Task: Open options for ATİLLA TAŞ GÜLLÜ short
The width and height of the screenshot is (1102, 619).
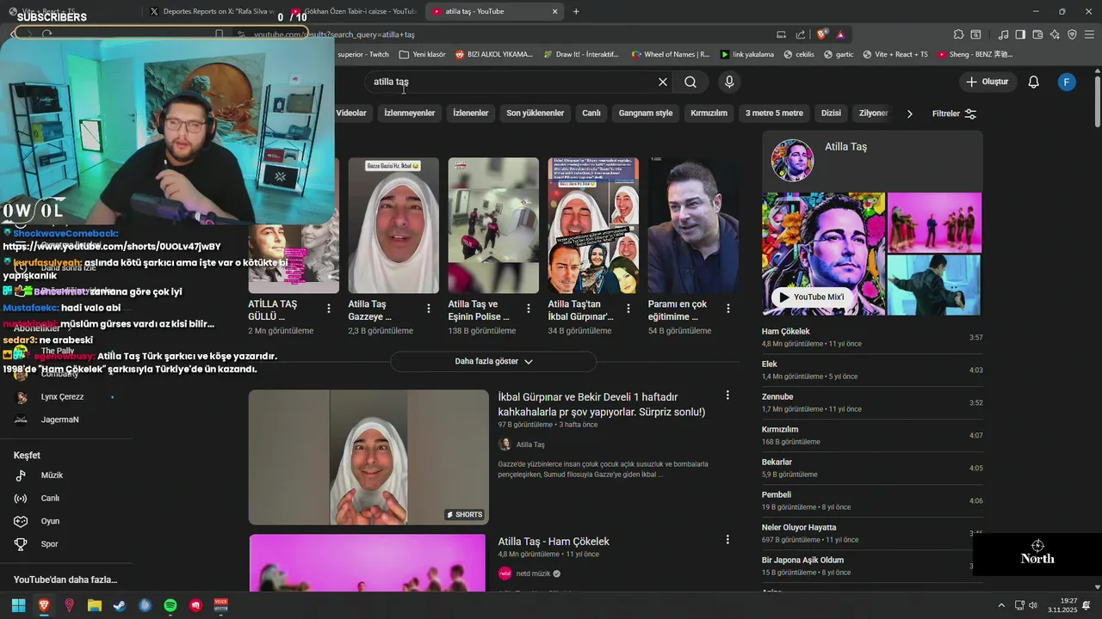Action: point(329,308)
